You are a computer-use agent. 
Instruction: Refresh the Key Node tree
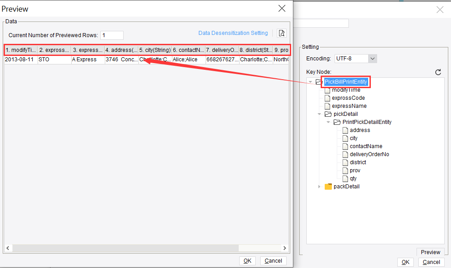point(438,72)
